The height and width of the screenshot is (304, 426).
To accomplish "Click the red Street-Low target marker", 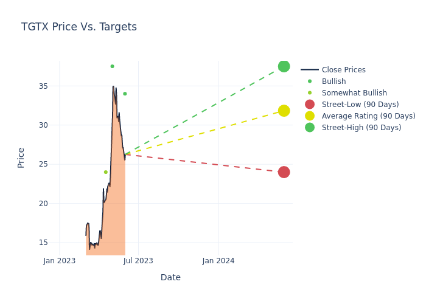I will 284,172.
